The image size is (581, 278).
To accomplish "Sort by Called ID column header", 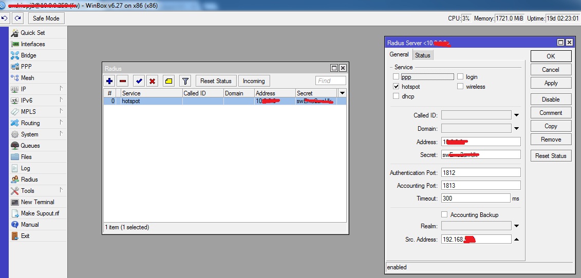I will click(x=203, y=93).
